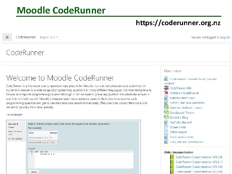The height and width of the screenshot is (174, 232).
Task: Click the Main menu block title
Action: click(172, 71)
